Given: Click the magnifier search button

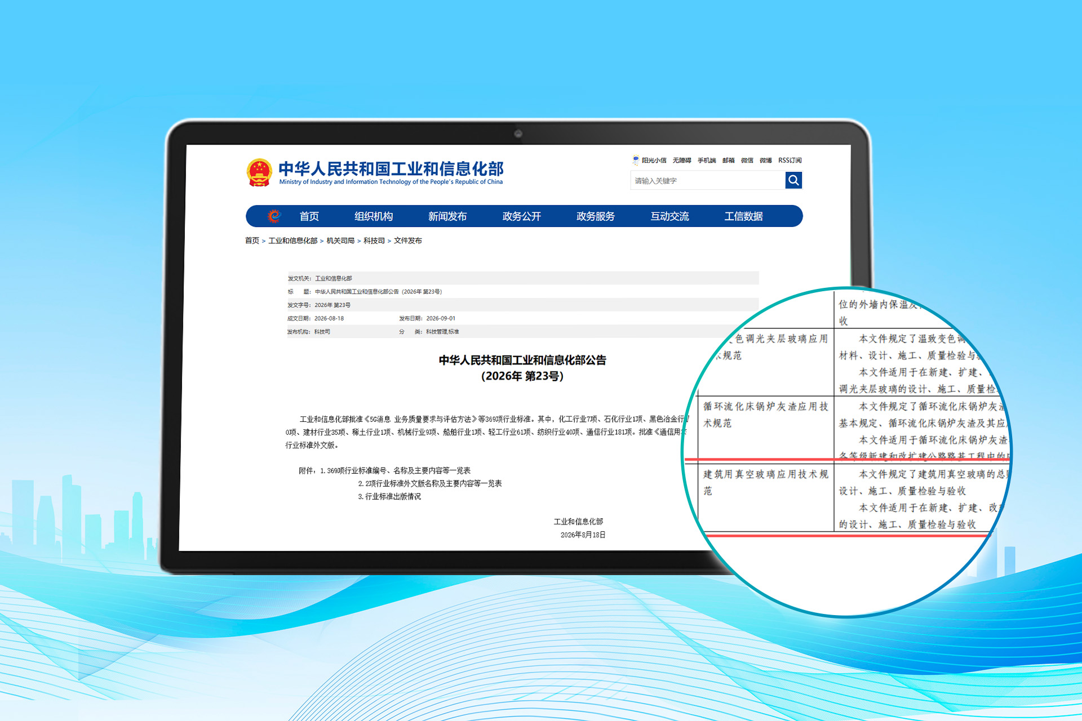Looking at the screenshot, I should click(x=793, y=180).
